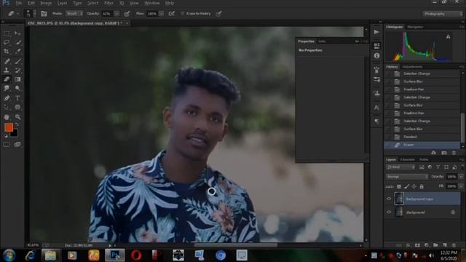Image resolution: width=466 pixels, height=262 pixels.
Task: Open the brush preset picker dropdown
Action: tap(34, 14)
